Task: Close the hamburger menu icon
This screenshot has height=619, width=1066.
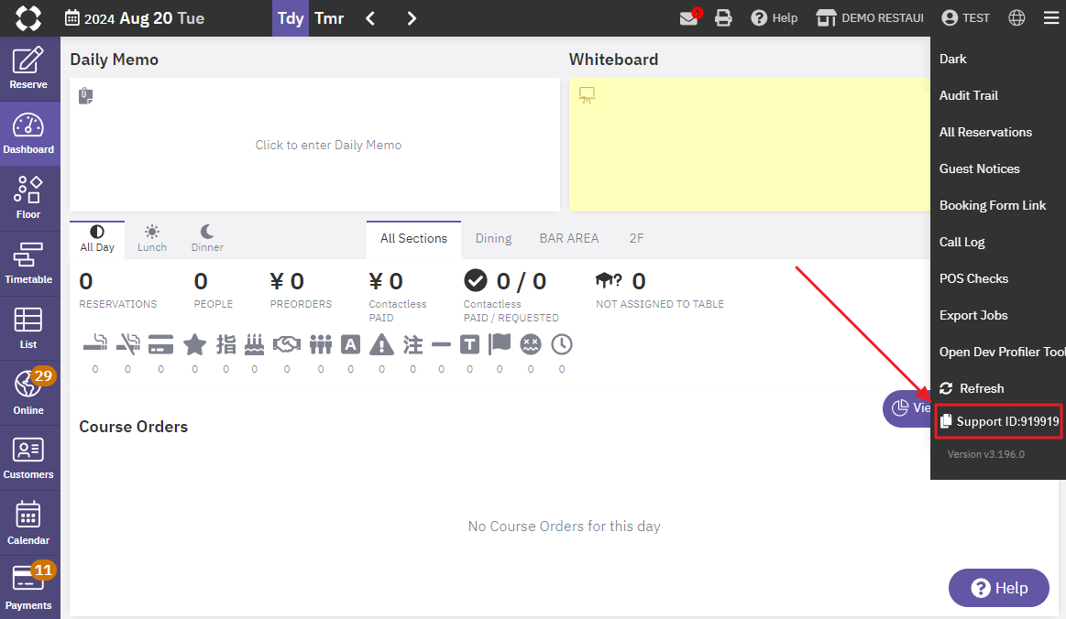Action: tap(1051, 18)
